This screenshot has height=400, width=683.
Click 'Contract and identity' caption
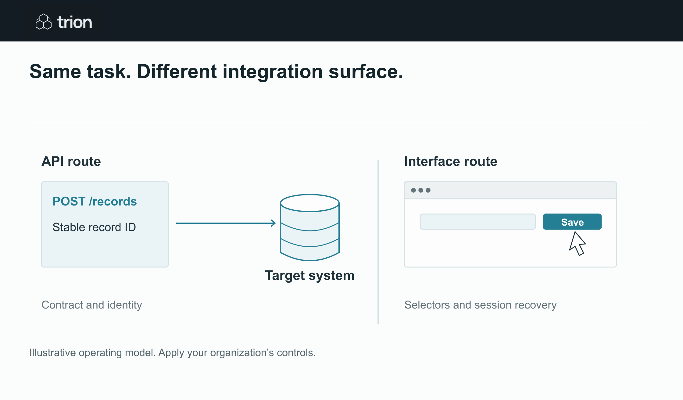[x=92, y=305]
